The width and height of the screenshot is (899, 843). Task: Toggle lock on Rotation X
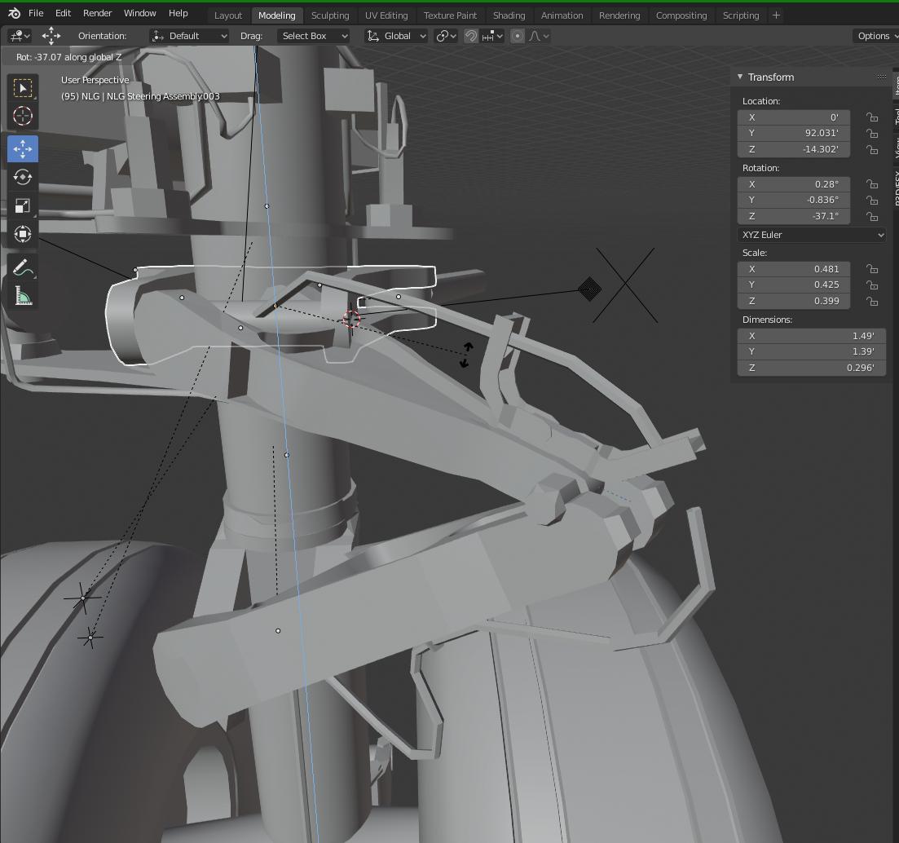[x=872, y=184]
